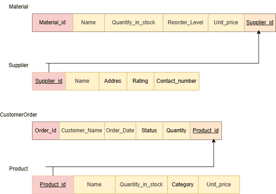Click Unit_price cell in the Material table
This screenshot has width=276, height=194.
pos(226,23)
